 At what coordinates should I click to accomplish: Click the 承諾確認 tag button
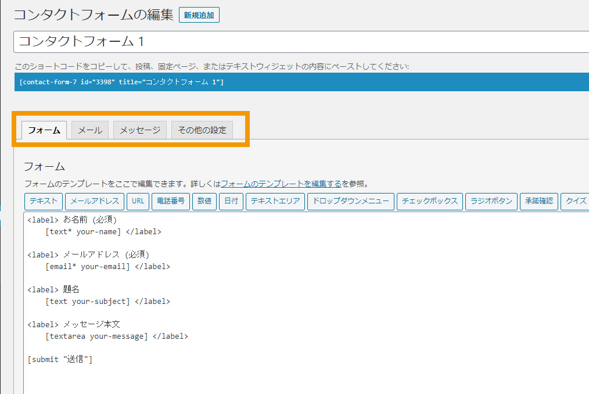point(538,202)
